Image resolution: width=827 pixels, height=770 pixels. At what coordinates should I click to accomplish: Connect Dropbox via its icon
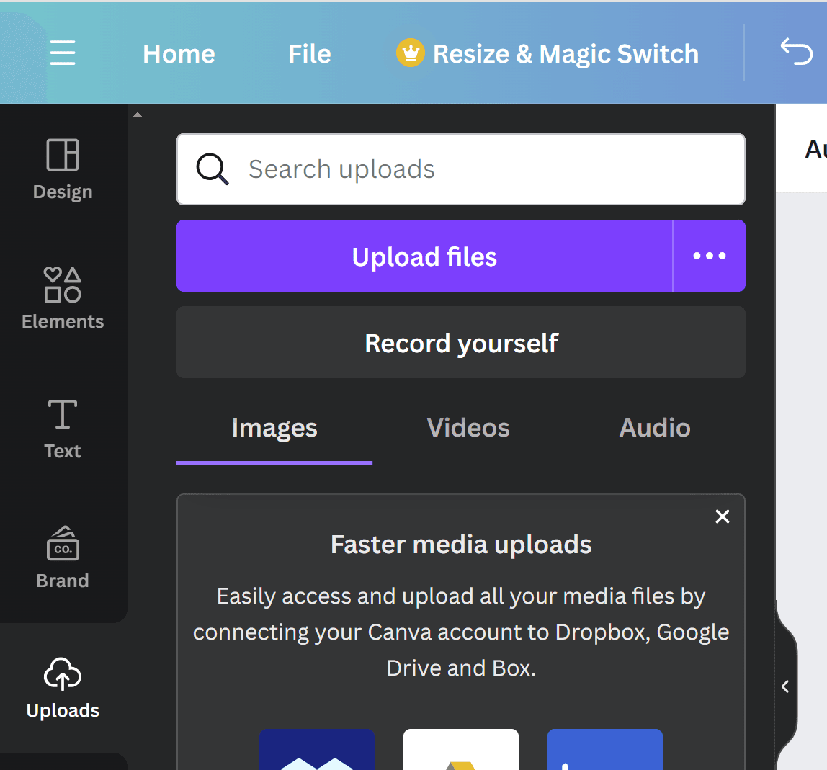pyautogui.click(x=317, y=751)
